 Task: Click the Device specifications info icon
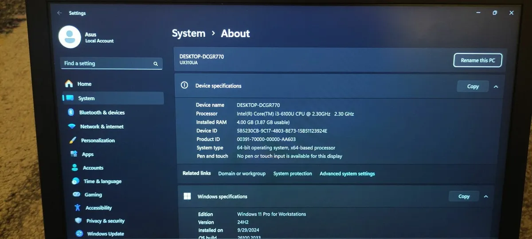click(x=185, y=85)
